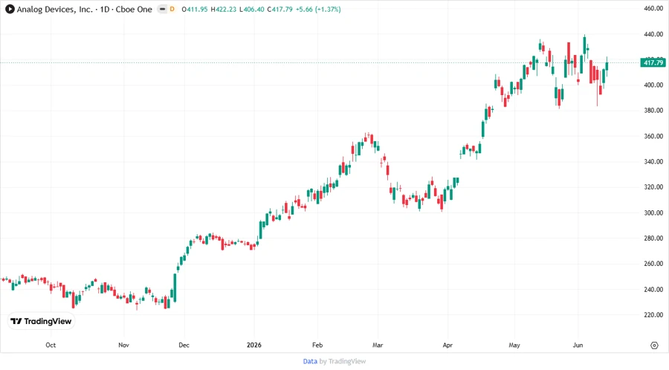Open the 'by TradingView' attribution link
Image resolution: width=669 pixels, height=370 pixels.
(x=343, y=361)
